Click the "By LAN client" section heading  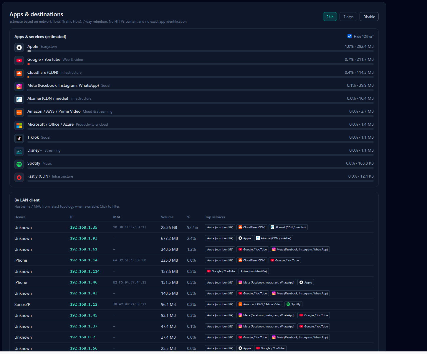27,200
